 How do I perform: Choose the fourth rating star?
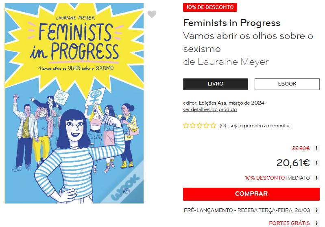click(207, 126)
